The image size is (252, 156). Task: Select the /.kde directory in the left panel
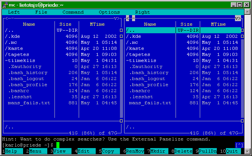tap(62, 36)
